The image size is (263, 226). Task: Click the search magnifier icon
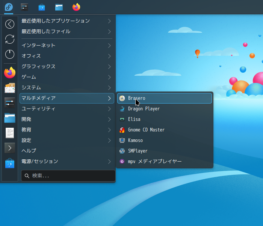click(27, 176)
